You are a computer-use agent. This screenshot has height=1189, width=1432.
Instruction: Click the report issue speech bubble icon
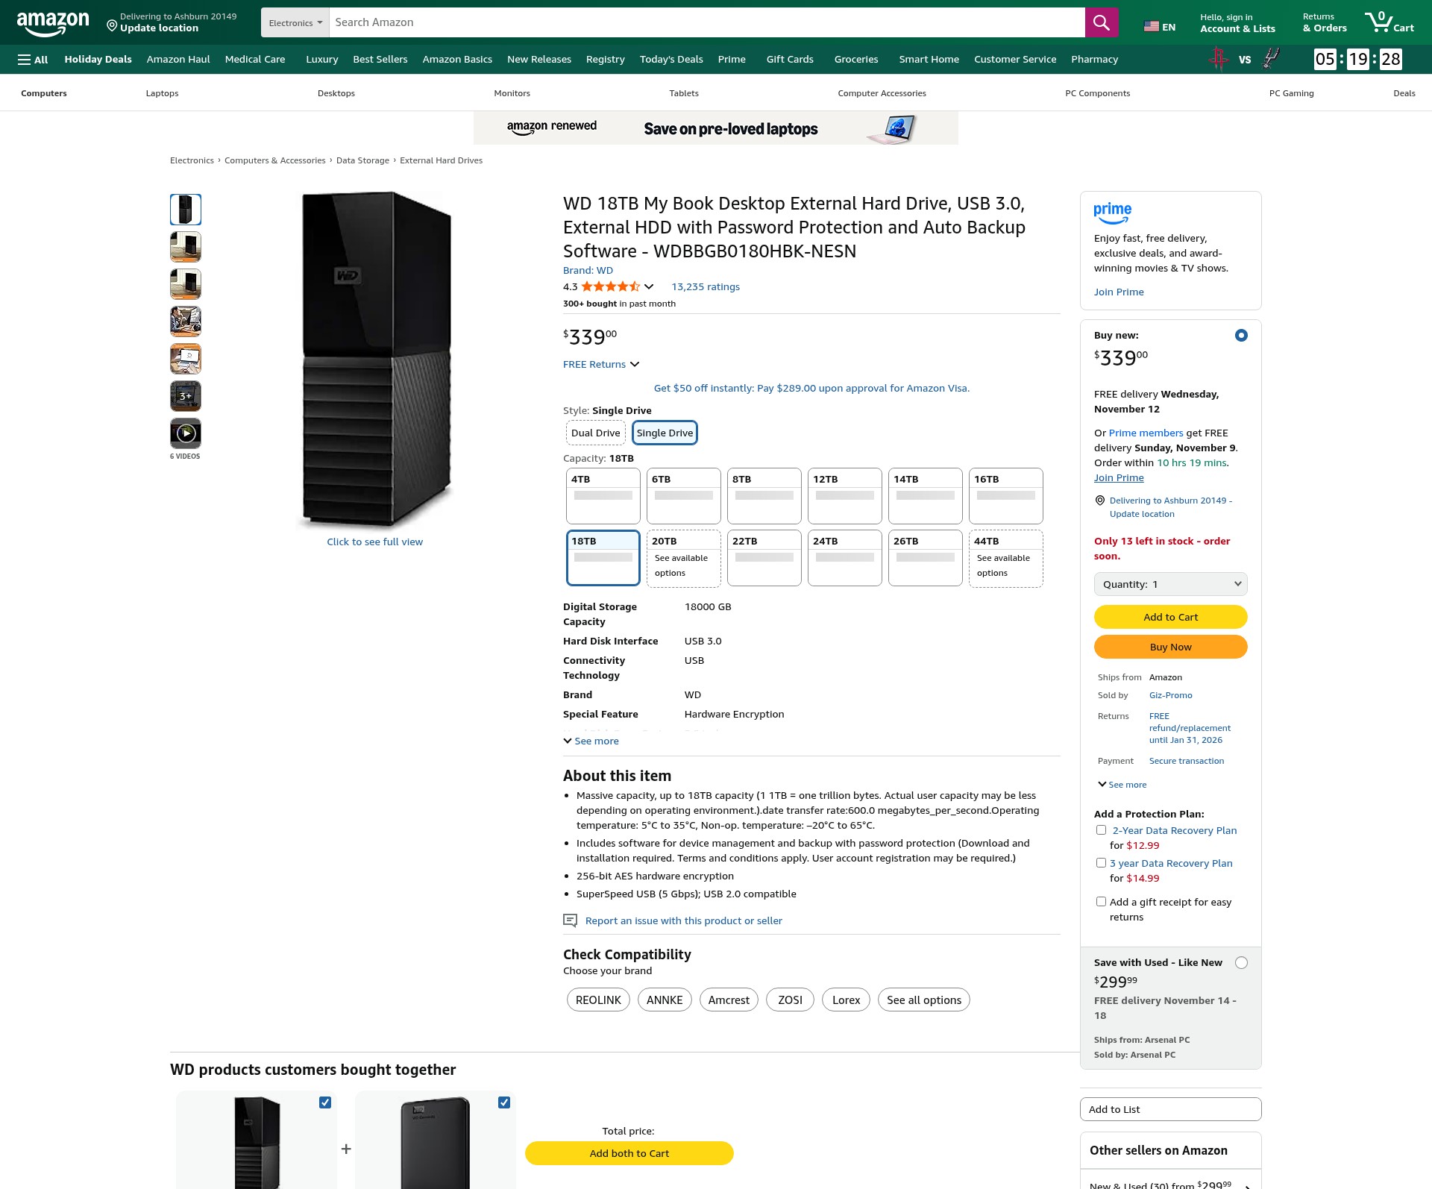(x=570, y=920)
